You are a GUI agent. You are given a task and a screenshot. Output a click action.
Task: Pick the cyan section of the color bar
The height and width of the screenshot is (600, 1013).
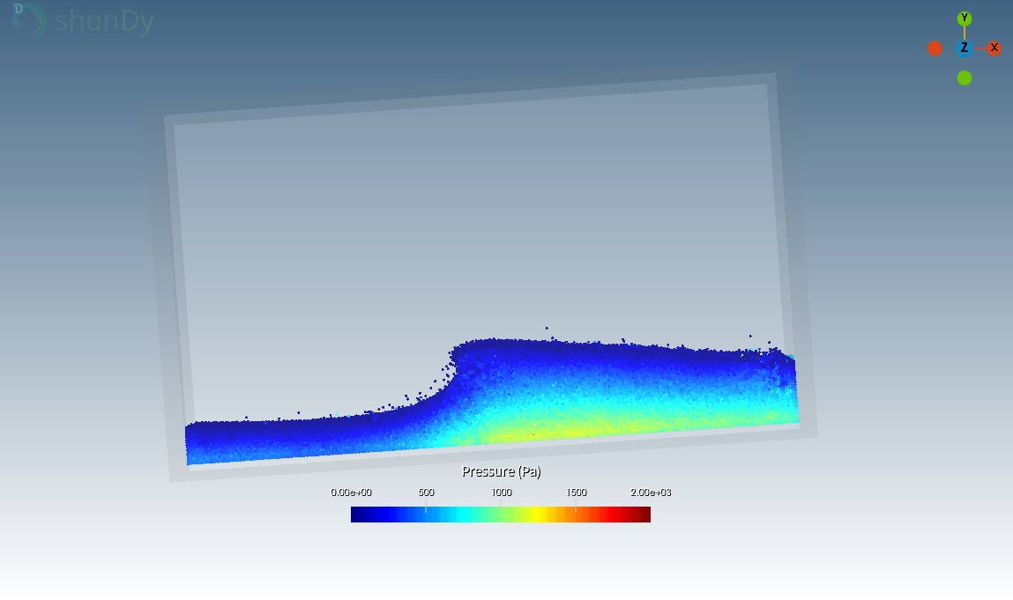click(467, 515)
